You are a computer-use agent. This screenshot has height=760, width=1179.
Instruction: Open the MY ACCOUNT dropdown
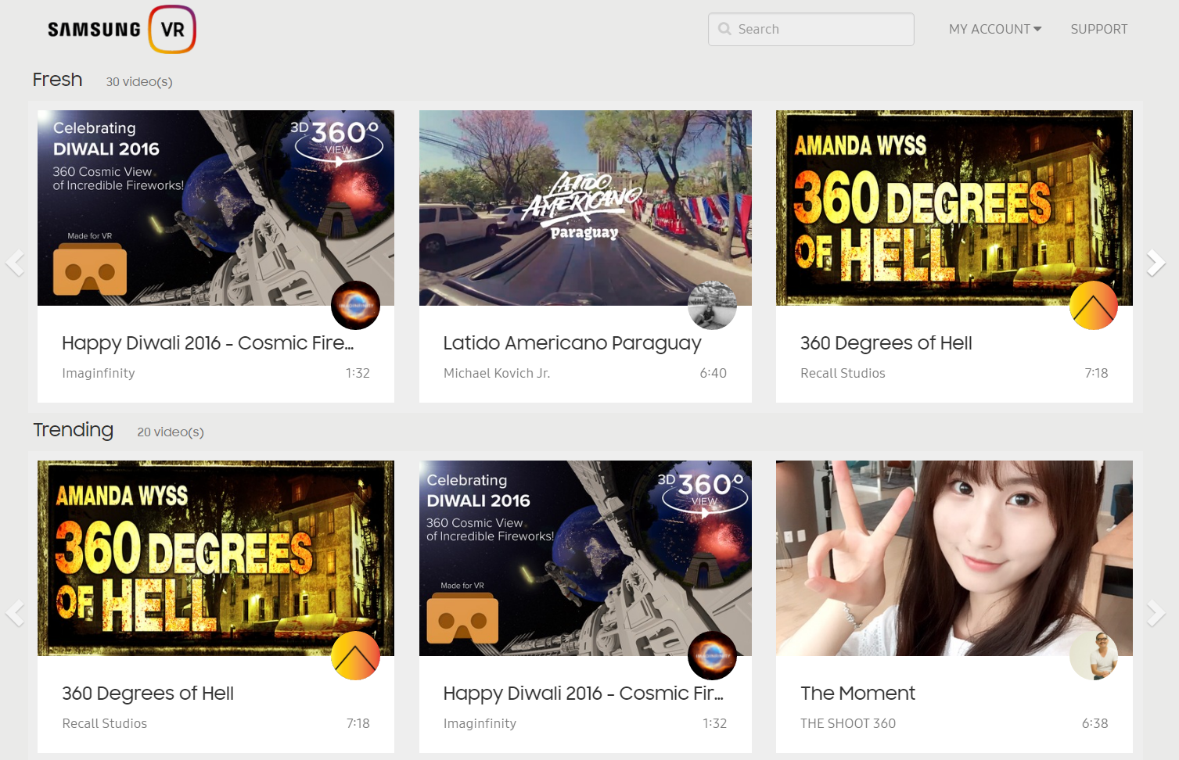click(994, 29)
